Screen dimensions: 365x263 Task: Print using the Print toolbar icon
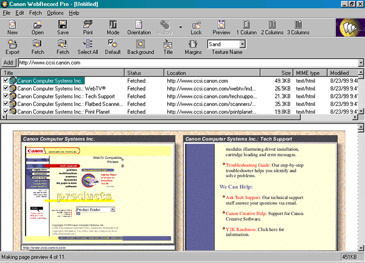[88, 27]
